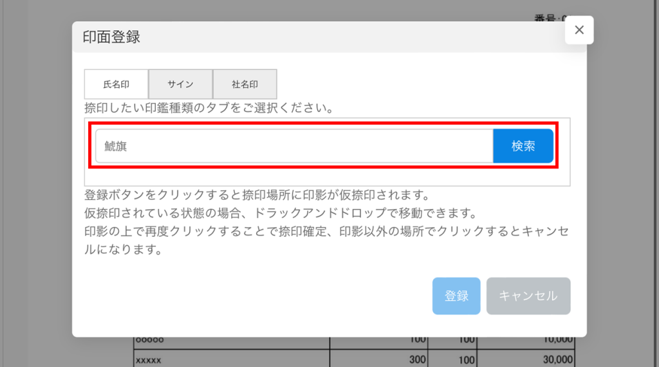The image size is (659, 367).
Task: Select the xxxxx table cell
Action: (x=148, y=359)
